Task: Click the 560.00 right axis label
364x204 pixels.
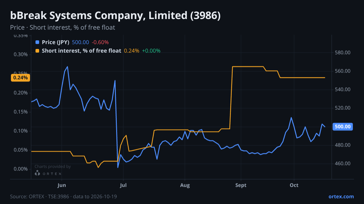Action: pos(343,71)
